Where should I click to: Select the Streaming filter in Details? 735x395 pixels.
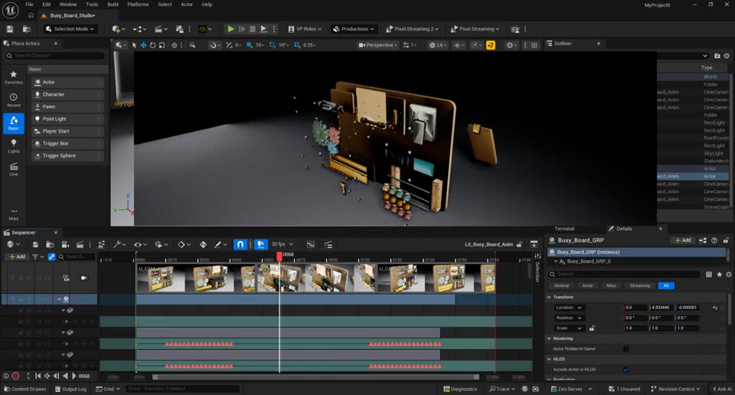click(640, 286)
